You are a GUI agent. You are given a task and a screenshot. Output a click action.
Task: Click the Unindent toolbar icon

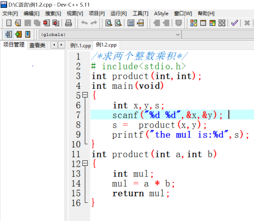[x=166, y=23]
